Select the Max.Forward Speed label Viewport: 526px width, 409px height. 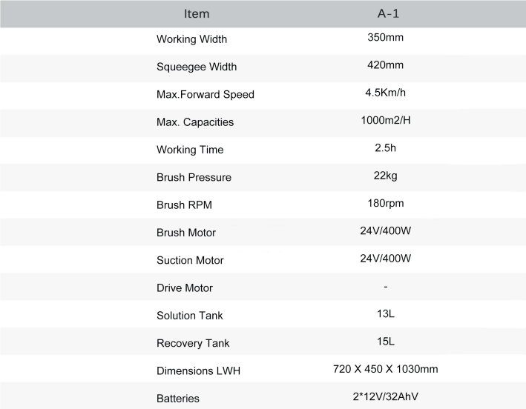tap(206, 94)
